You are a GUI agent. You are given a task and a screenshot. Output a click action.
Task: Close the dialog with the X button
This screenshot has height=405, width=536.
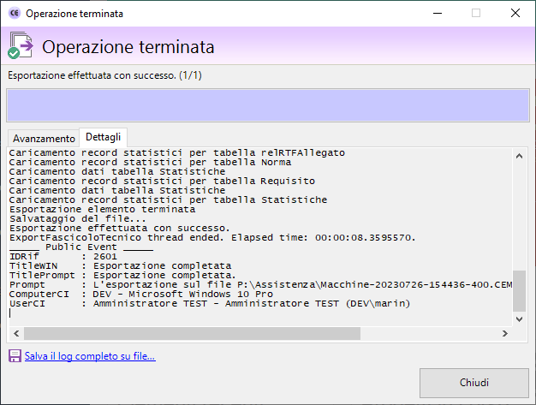[515, 14]
